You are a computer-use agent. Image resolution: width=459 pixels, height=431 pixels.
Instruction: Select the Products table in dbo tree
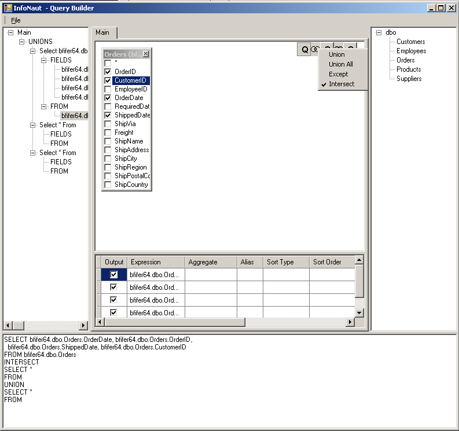pyautogui.click(x=408, y=69)
